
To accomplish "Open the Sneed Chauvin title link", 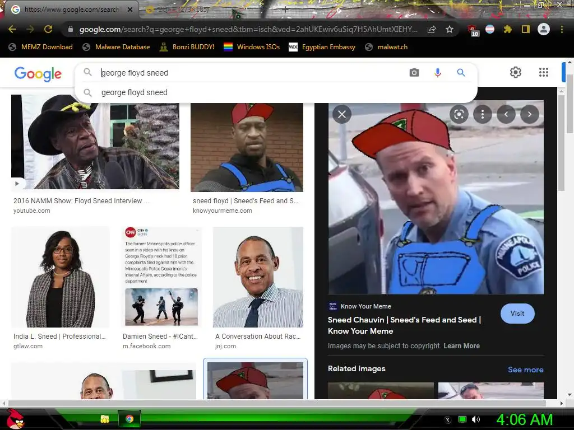I will tap(404, 325).
